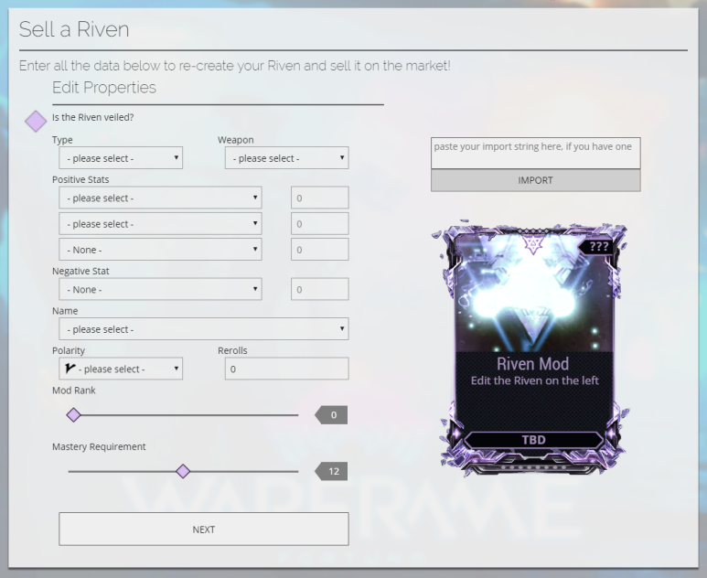Screen dimensions: 707x578
Task: Open the third Positive Stats dropdown set to None
Action: click(160, 249)
